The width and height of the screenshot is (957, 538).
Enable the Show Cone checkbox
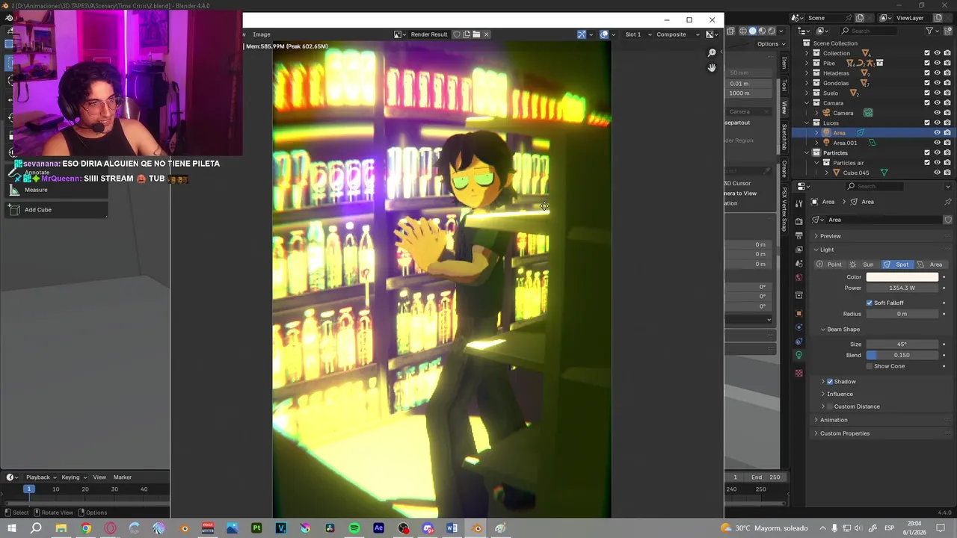(x=869, y=366)
